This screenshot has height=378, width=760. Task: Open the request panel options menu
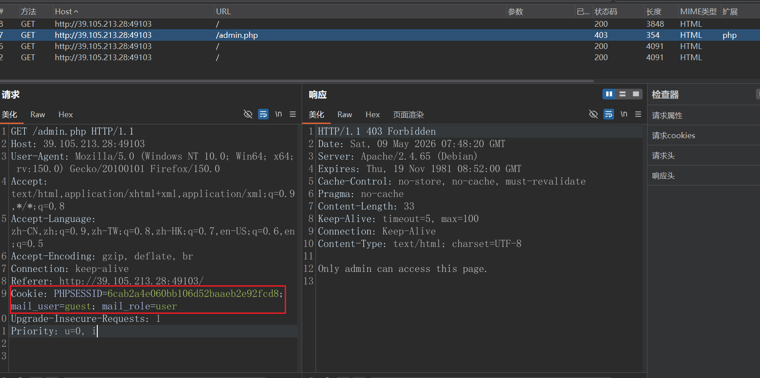[x=293, y=114]
